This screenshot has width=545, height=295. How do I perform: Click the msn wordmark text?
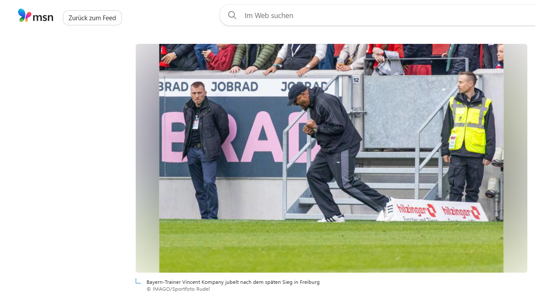coord(43,17)
